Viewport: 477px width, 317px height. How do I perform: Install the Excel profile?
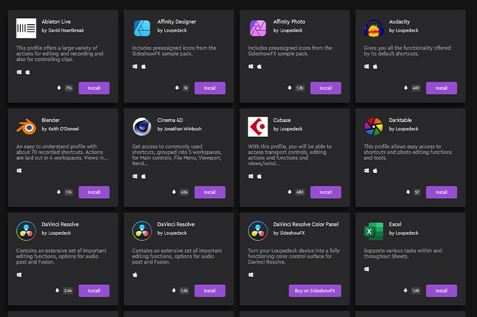click(442, 291)
